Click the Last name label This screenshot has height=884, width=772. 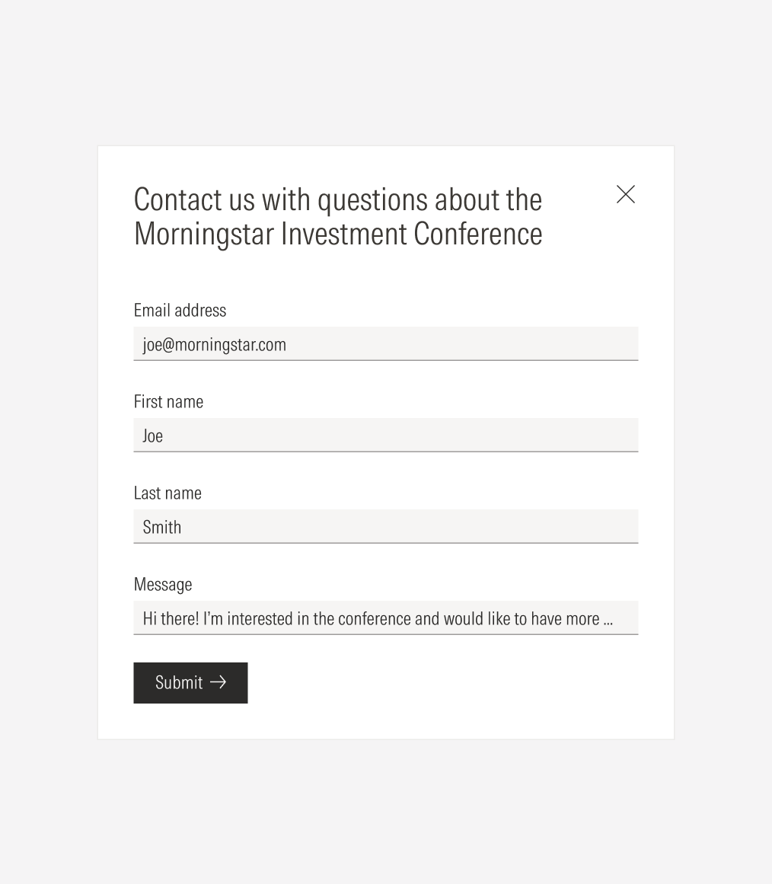click(167, 493)
